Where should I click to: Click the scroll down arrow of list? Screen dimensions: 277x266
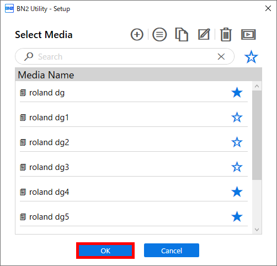click(257, 230)
